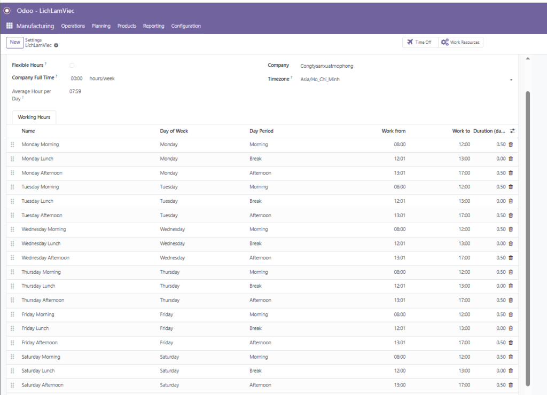Click the gear icon beside LichLamViec
Screen dimensions: 547x395
tap(56, 45)
